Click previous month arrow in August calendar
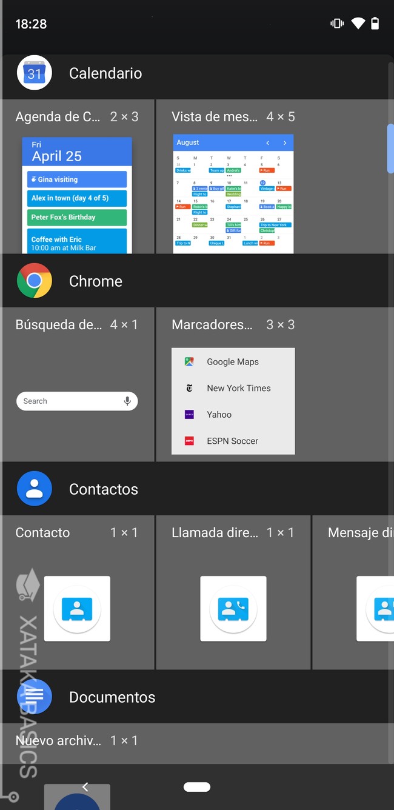The height and width of the screenshot is (810, 394). tap(267, 142)
